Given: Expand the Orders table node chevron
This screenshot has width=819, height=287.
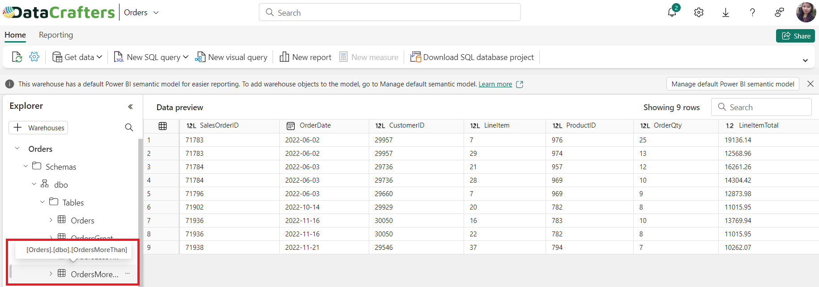Looking at the screenshot, I should click(x=51, y=220).
